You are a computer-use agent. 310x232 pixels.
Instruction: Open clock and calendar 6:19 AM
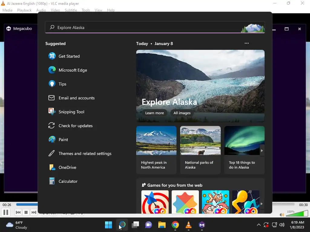[297, 225]
